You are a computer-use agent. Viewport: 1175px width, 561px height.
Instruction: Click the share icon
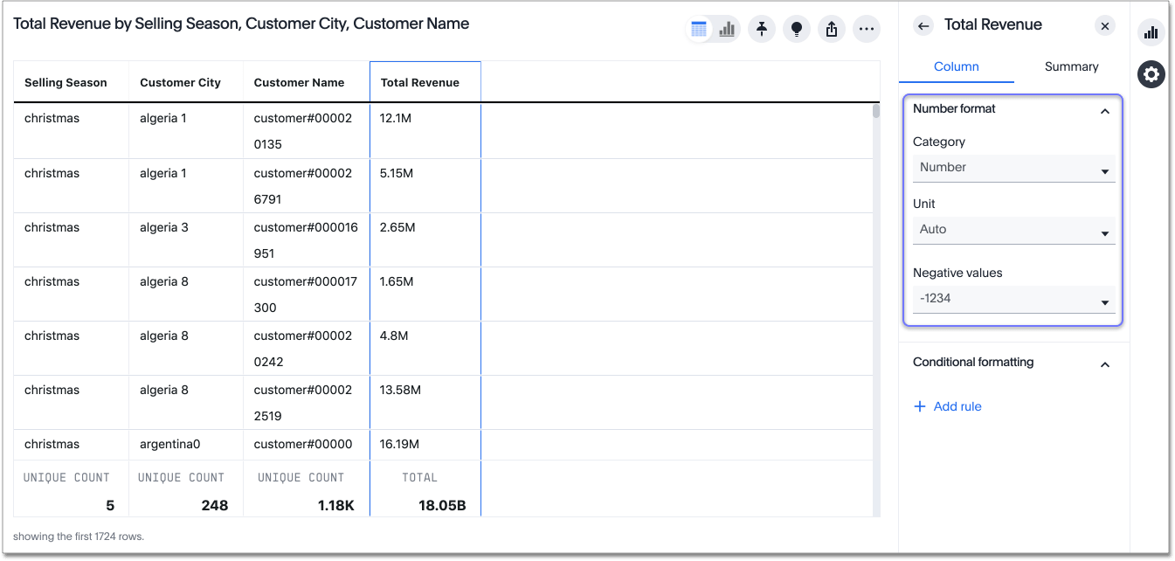(x=832, y=29)
